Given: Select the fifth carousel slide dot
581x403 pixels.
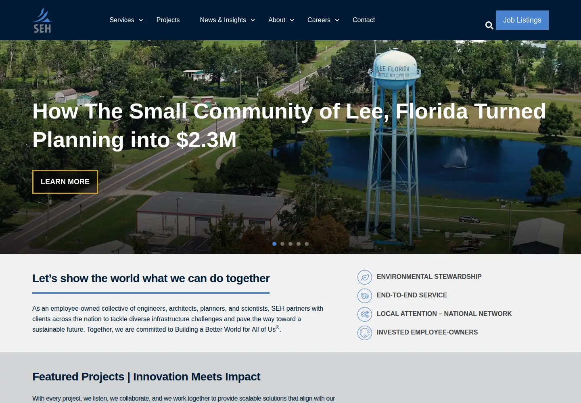Looking at the screenshot, I should [x=307, y=244].
